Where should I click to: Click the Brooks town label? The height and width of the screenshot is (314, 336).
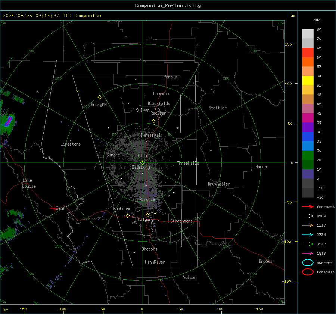coord(265,261)
